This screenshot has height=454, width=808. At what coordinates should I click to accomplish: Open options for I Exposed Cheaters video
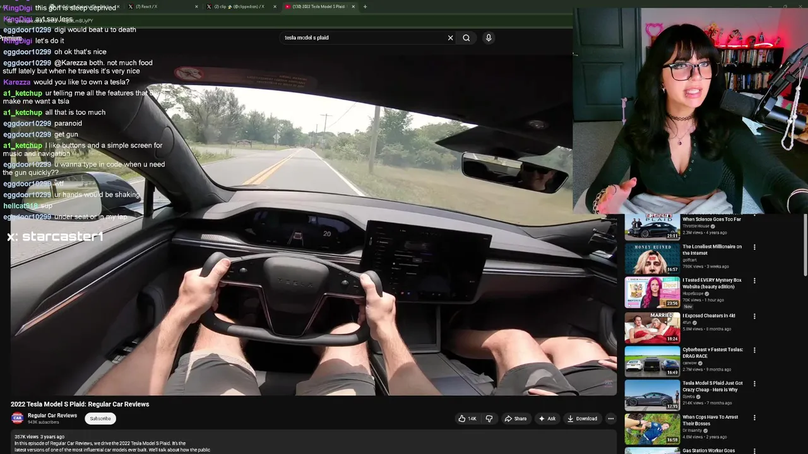[754, 316]
